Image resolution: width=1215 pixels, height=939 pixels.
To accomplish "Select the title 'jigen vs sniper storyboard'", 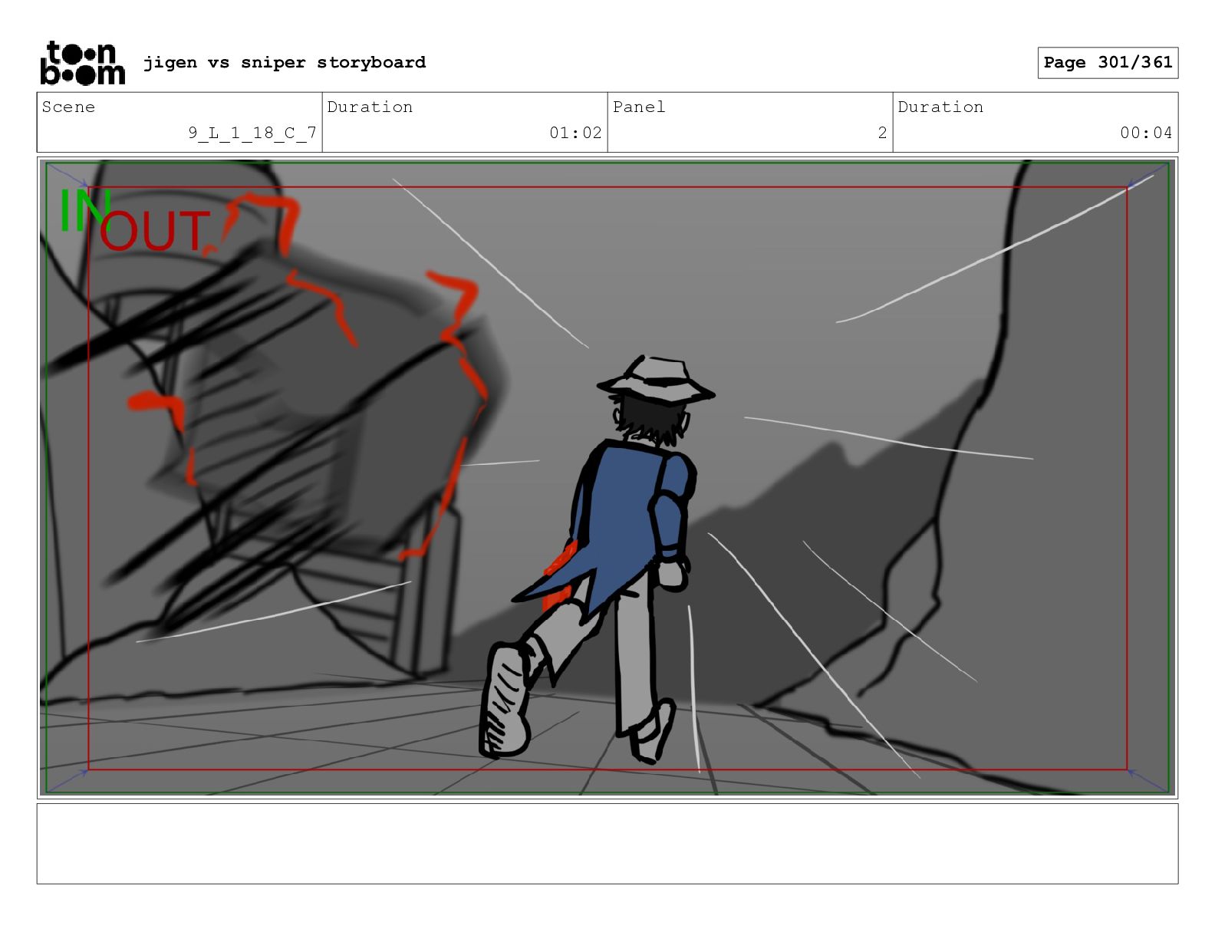I will [285, 62].
